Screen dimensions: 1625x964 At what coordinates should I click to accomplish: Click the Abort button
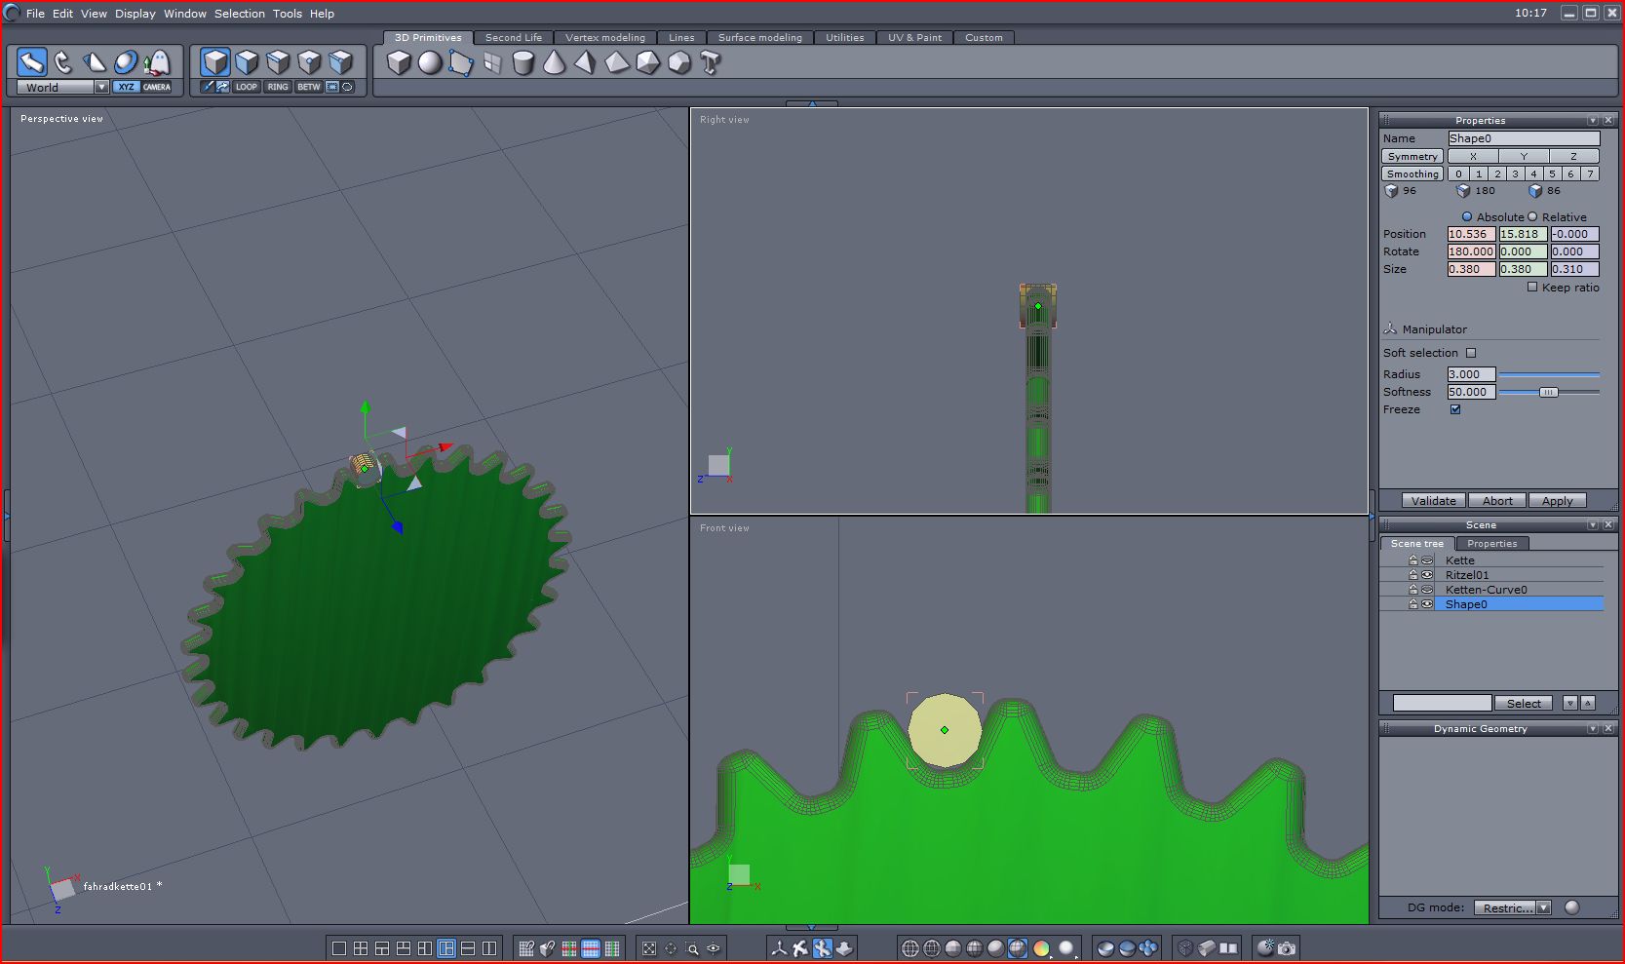(x=1497, y=500)
